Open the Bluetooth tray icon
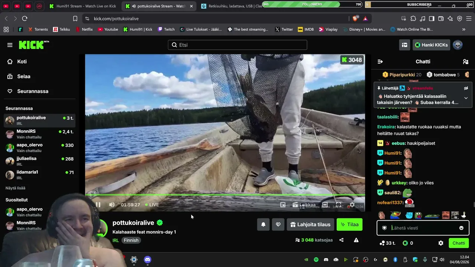The height and width of the screenshot is (267, 475). tap(395, 260)
